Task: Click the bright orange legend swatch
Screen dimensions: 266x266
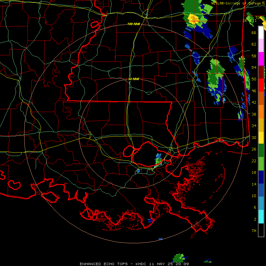Action: point(261,111)
